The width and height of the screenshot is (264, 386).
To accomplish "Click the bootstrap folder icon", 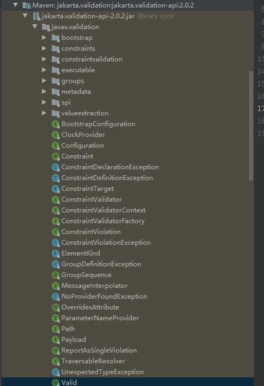I will tap(55, 38).
